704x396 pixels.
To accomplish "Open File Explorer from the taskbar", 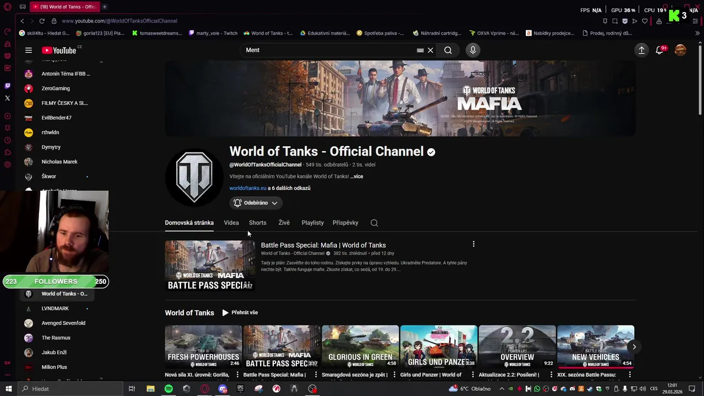I will click(x=151, y=389).
